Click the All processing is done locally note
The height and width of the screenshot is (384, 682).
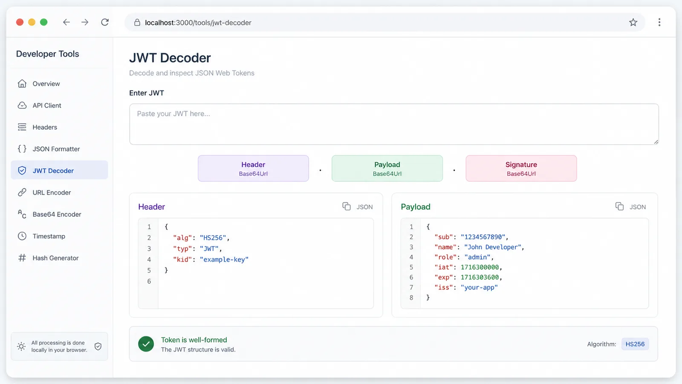tap(59, 346)
